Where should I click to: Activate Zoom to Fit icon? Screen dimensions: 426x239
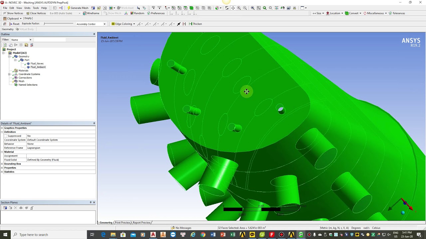point(253,8)
